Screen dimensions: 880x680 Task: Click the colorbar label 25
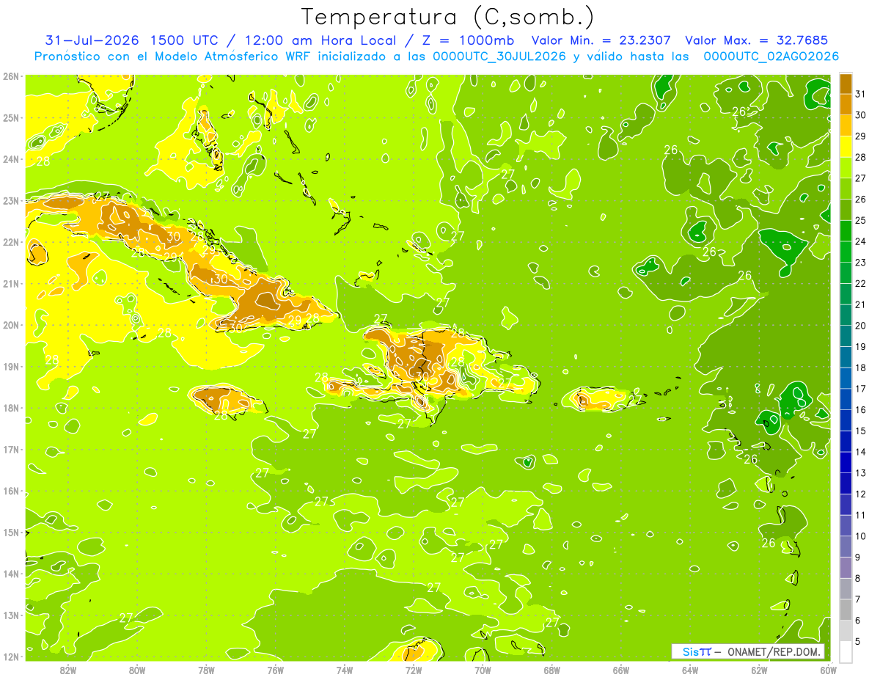[860, 220]
